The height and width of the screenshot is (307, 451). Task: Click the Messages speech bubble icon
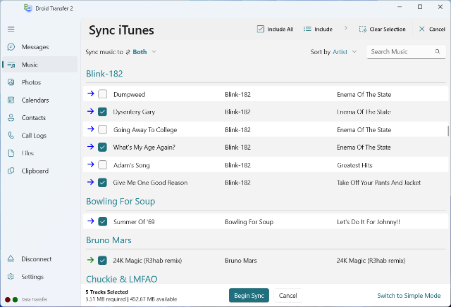click(x=11, y=47)
